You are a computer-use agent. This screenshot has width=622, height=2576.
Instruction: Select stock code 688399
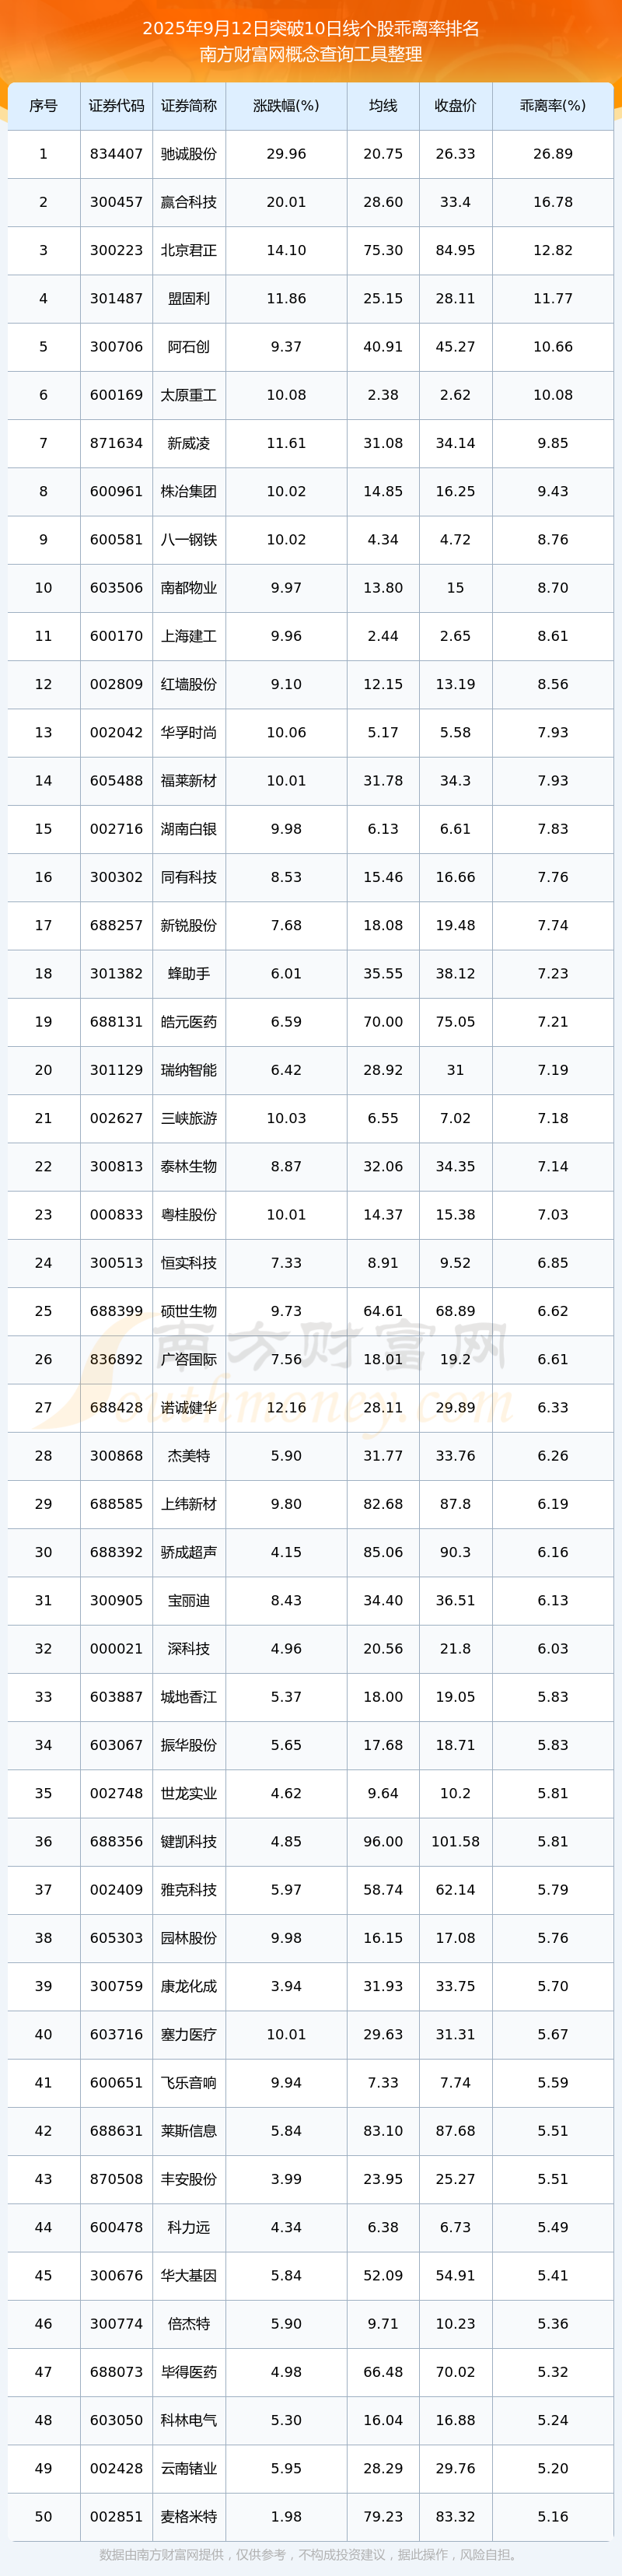[116, 1311]
